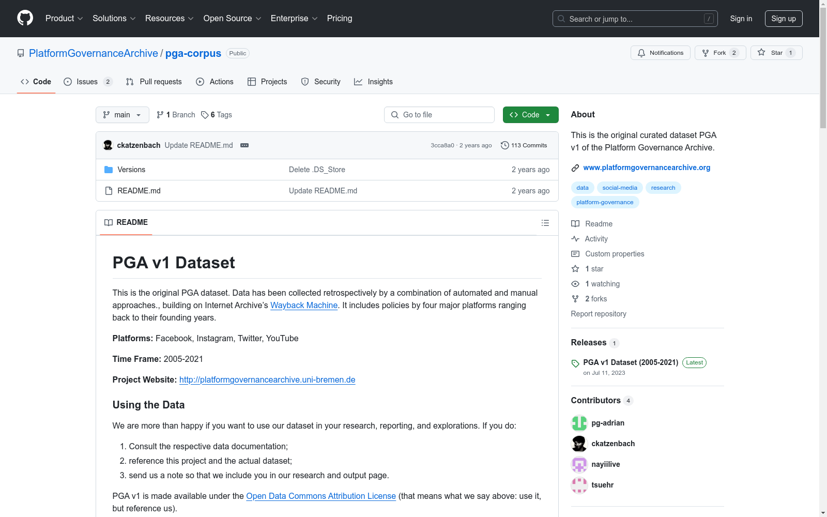Click the research topic tag
This screenshot has width=827, height=517.
click(663, 188)
